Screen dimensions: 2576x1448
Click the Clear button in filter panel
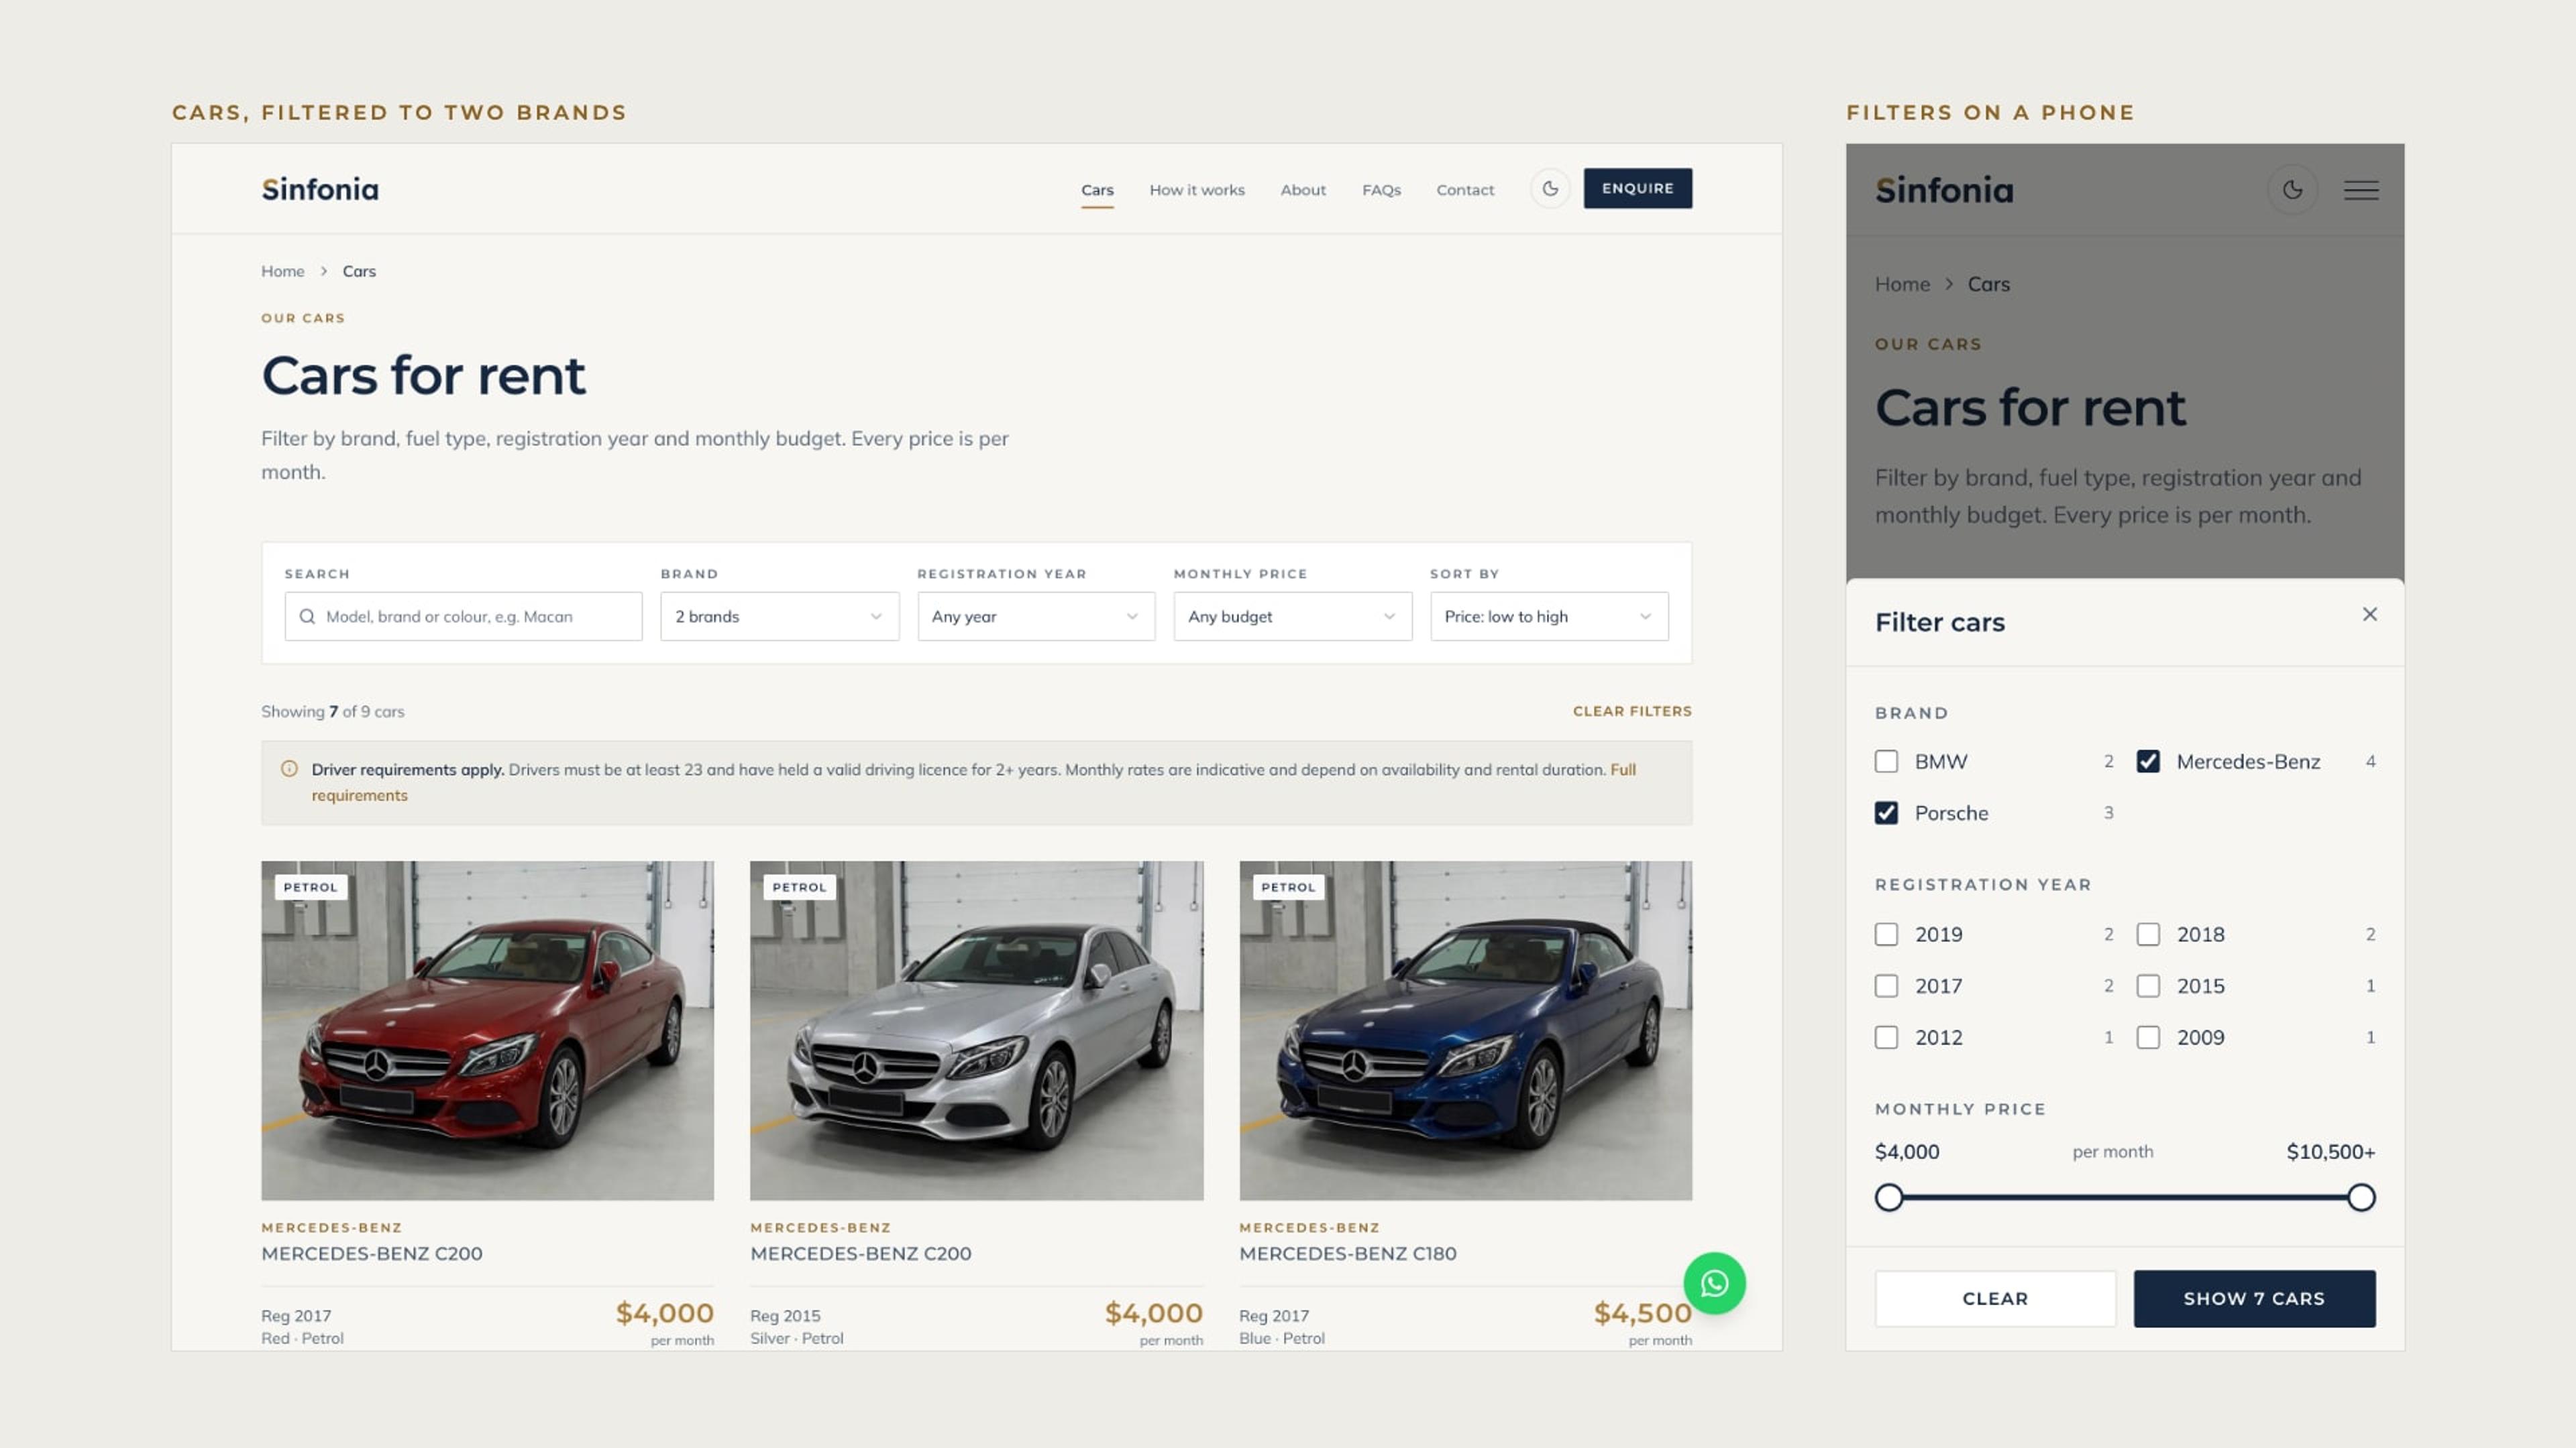1995,1298
